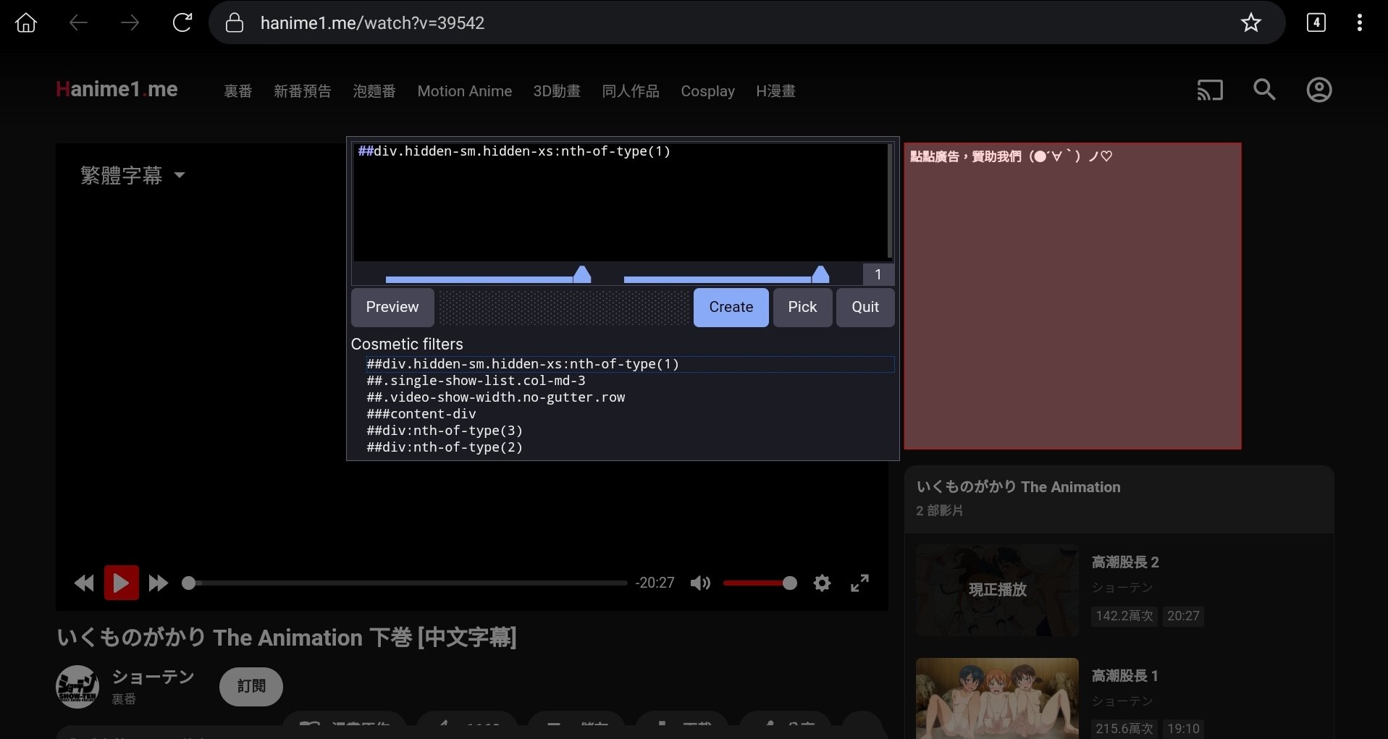Bookmark this page with the star
Image resolution: width=1388 pixels, height=739 pixels.
pyautogui.click(x=1251, y=22)
